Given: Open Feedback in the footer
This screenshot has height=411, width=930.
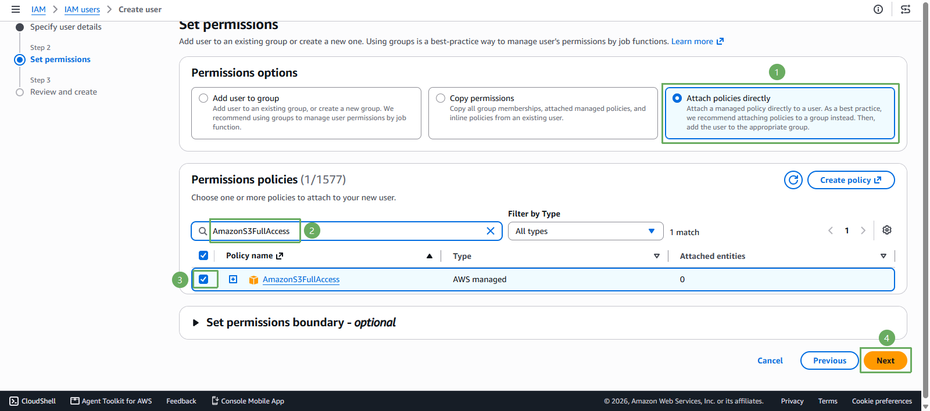Looking at the screenshot, I should pos(181,401).
